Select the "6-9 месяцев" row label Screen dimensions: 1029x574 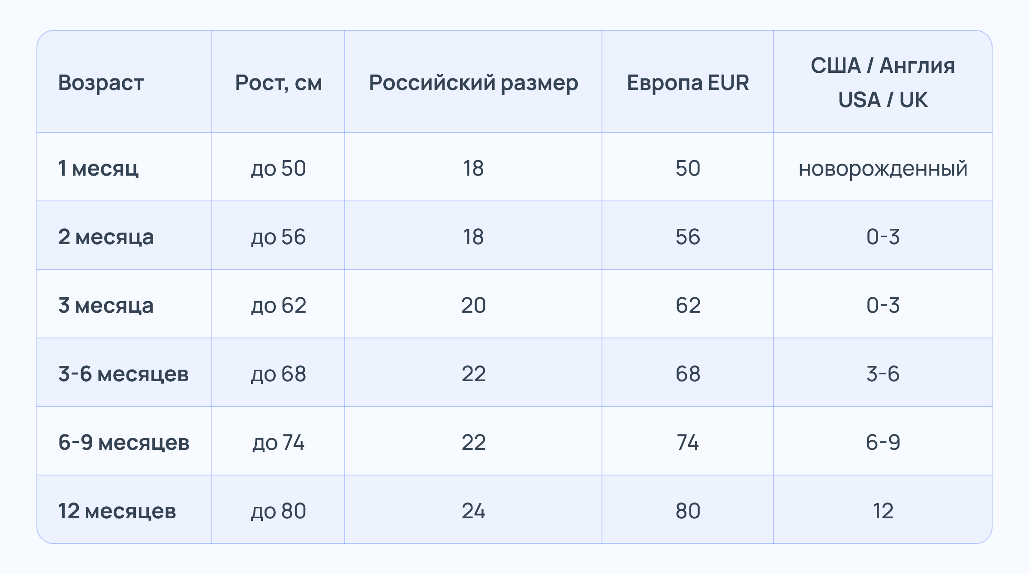(x=124, y=442)
